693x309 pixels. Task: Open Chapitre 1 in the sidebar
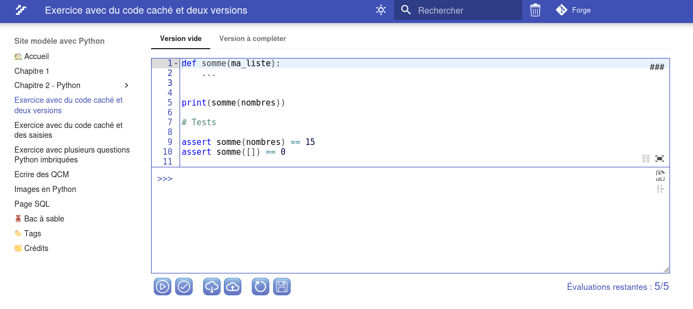point(32,71)
